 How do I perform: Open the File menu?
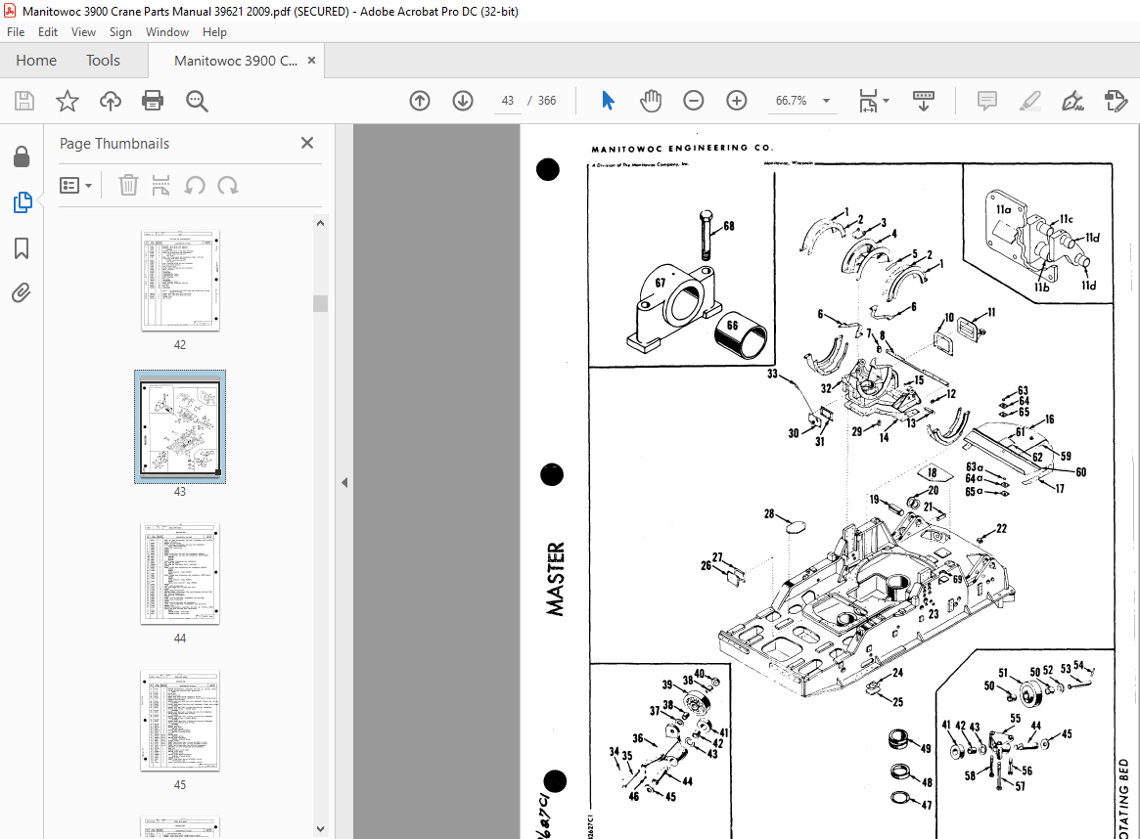16,32
